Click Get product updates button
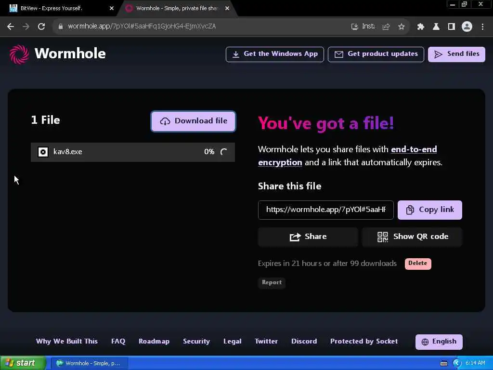 coord(376,54)
